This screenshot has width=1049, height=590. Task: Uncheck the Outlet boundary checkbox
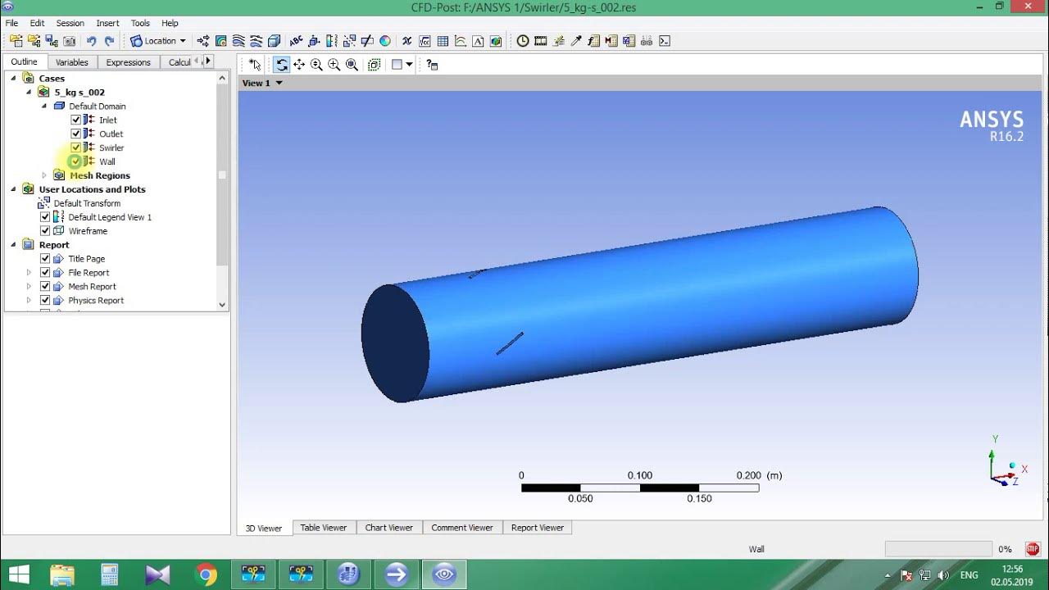coord(76,134)
